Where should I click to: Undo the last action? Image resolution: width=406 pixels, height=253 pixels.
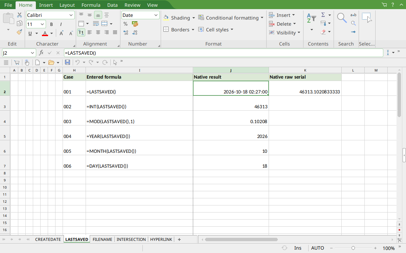tap(77, 62)
